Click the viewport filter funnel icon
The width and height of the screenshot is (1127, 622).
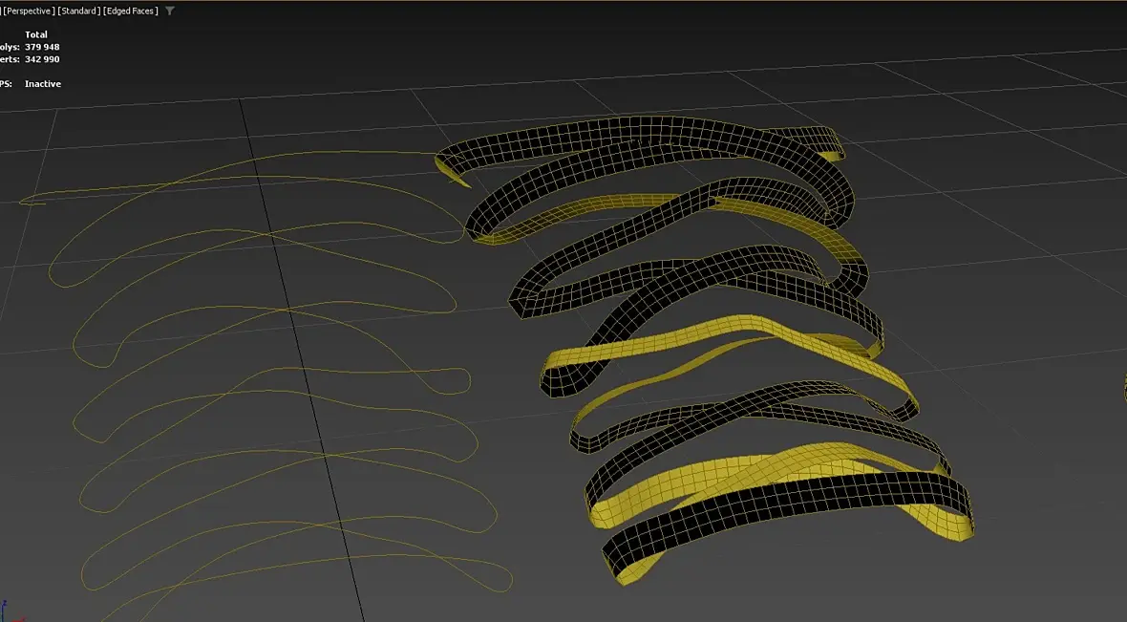tap(170, 11)
